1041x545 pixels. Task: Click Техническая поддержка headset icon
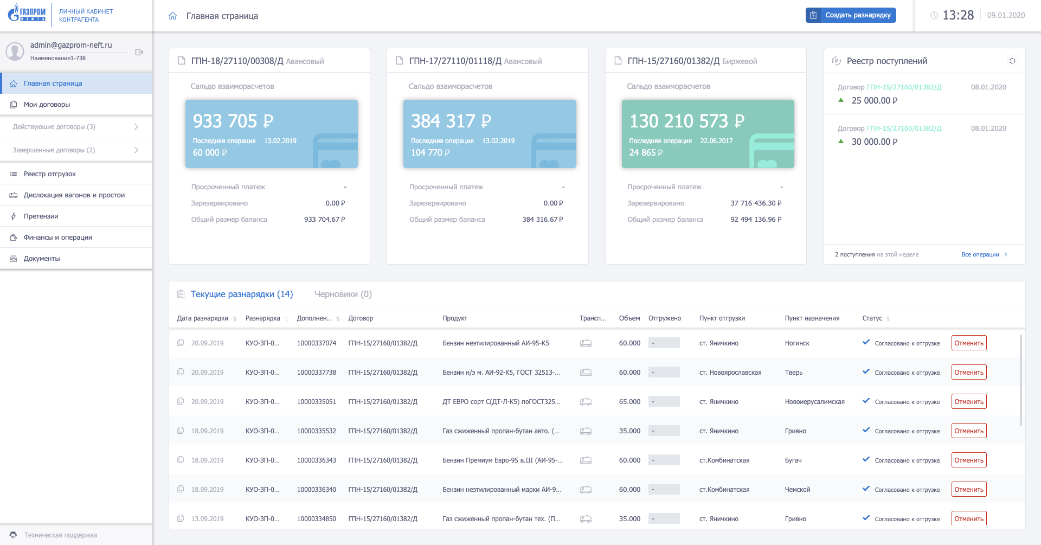coord(14,535)
